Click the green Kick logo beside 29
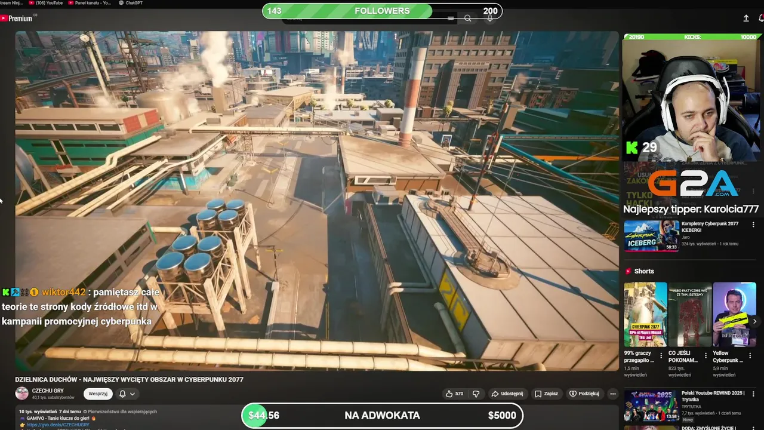This screenshot has width=764, height=430. pos(631,148)
